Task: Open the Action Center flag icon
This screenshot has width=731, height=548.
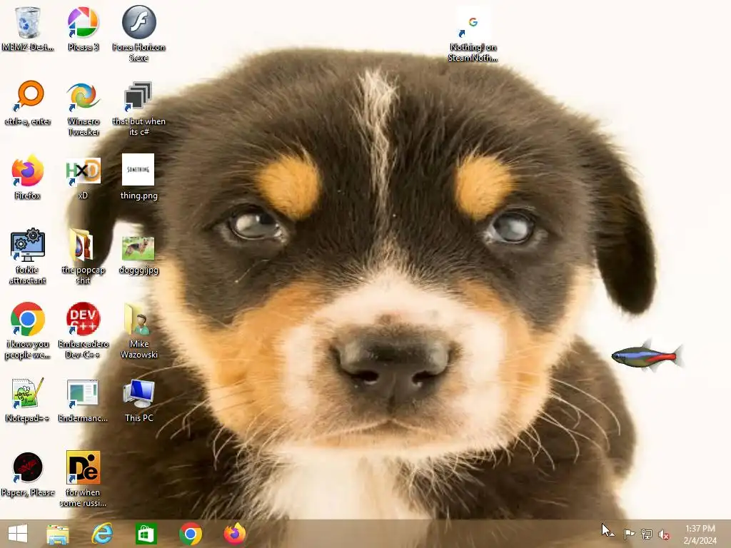Action: point(628,534)
